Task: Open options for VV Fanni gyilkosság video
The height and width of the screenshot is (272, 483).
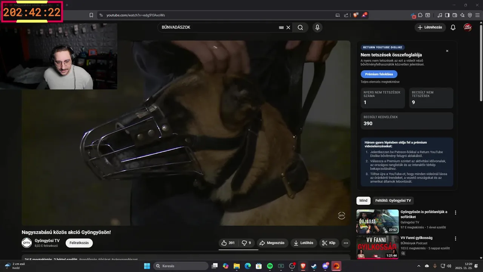Action: pos(455,239)
